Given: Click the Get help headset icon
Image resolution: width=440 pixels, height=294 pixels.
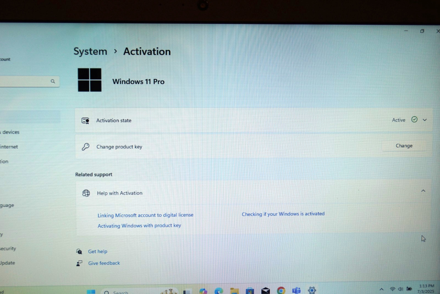Looking at the screenshot, I should (79, 251).
